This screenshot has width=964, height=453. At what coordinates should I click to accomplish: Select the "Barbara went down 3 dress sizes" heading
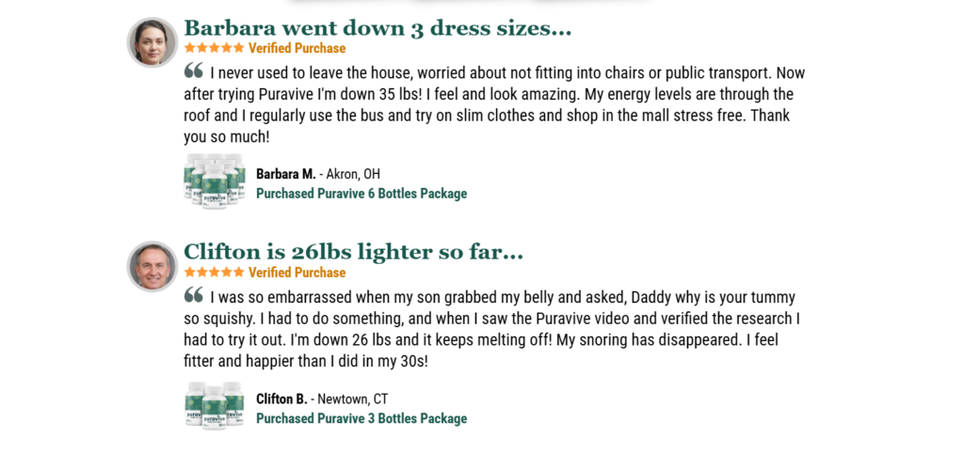pos(378,28)
